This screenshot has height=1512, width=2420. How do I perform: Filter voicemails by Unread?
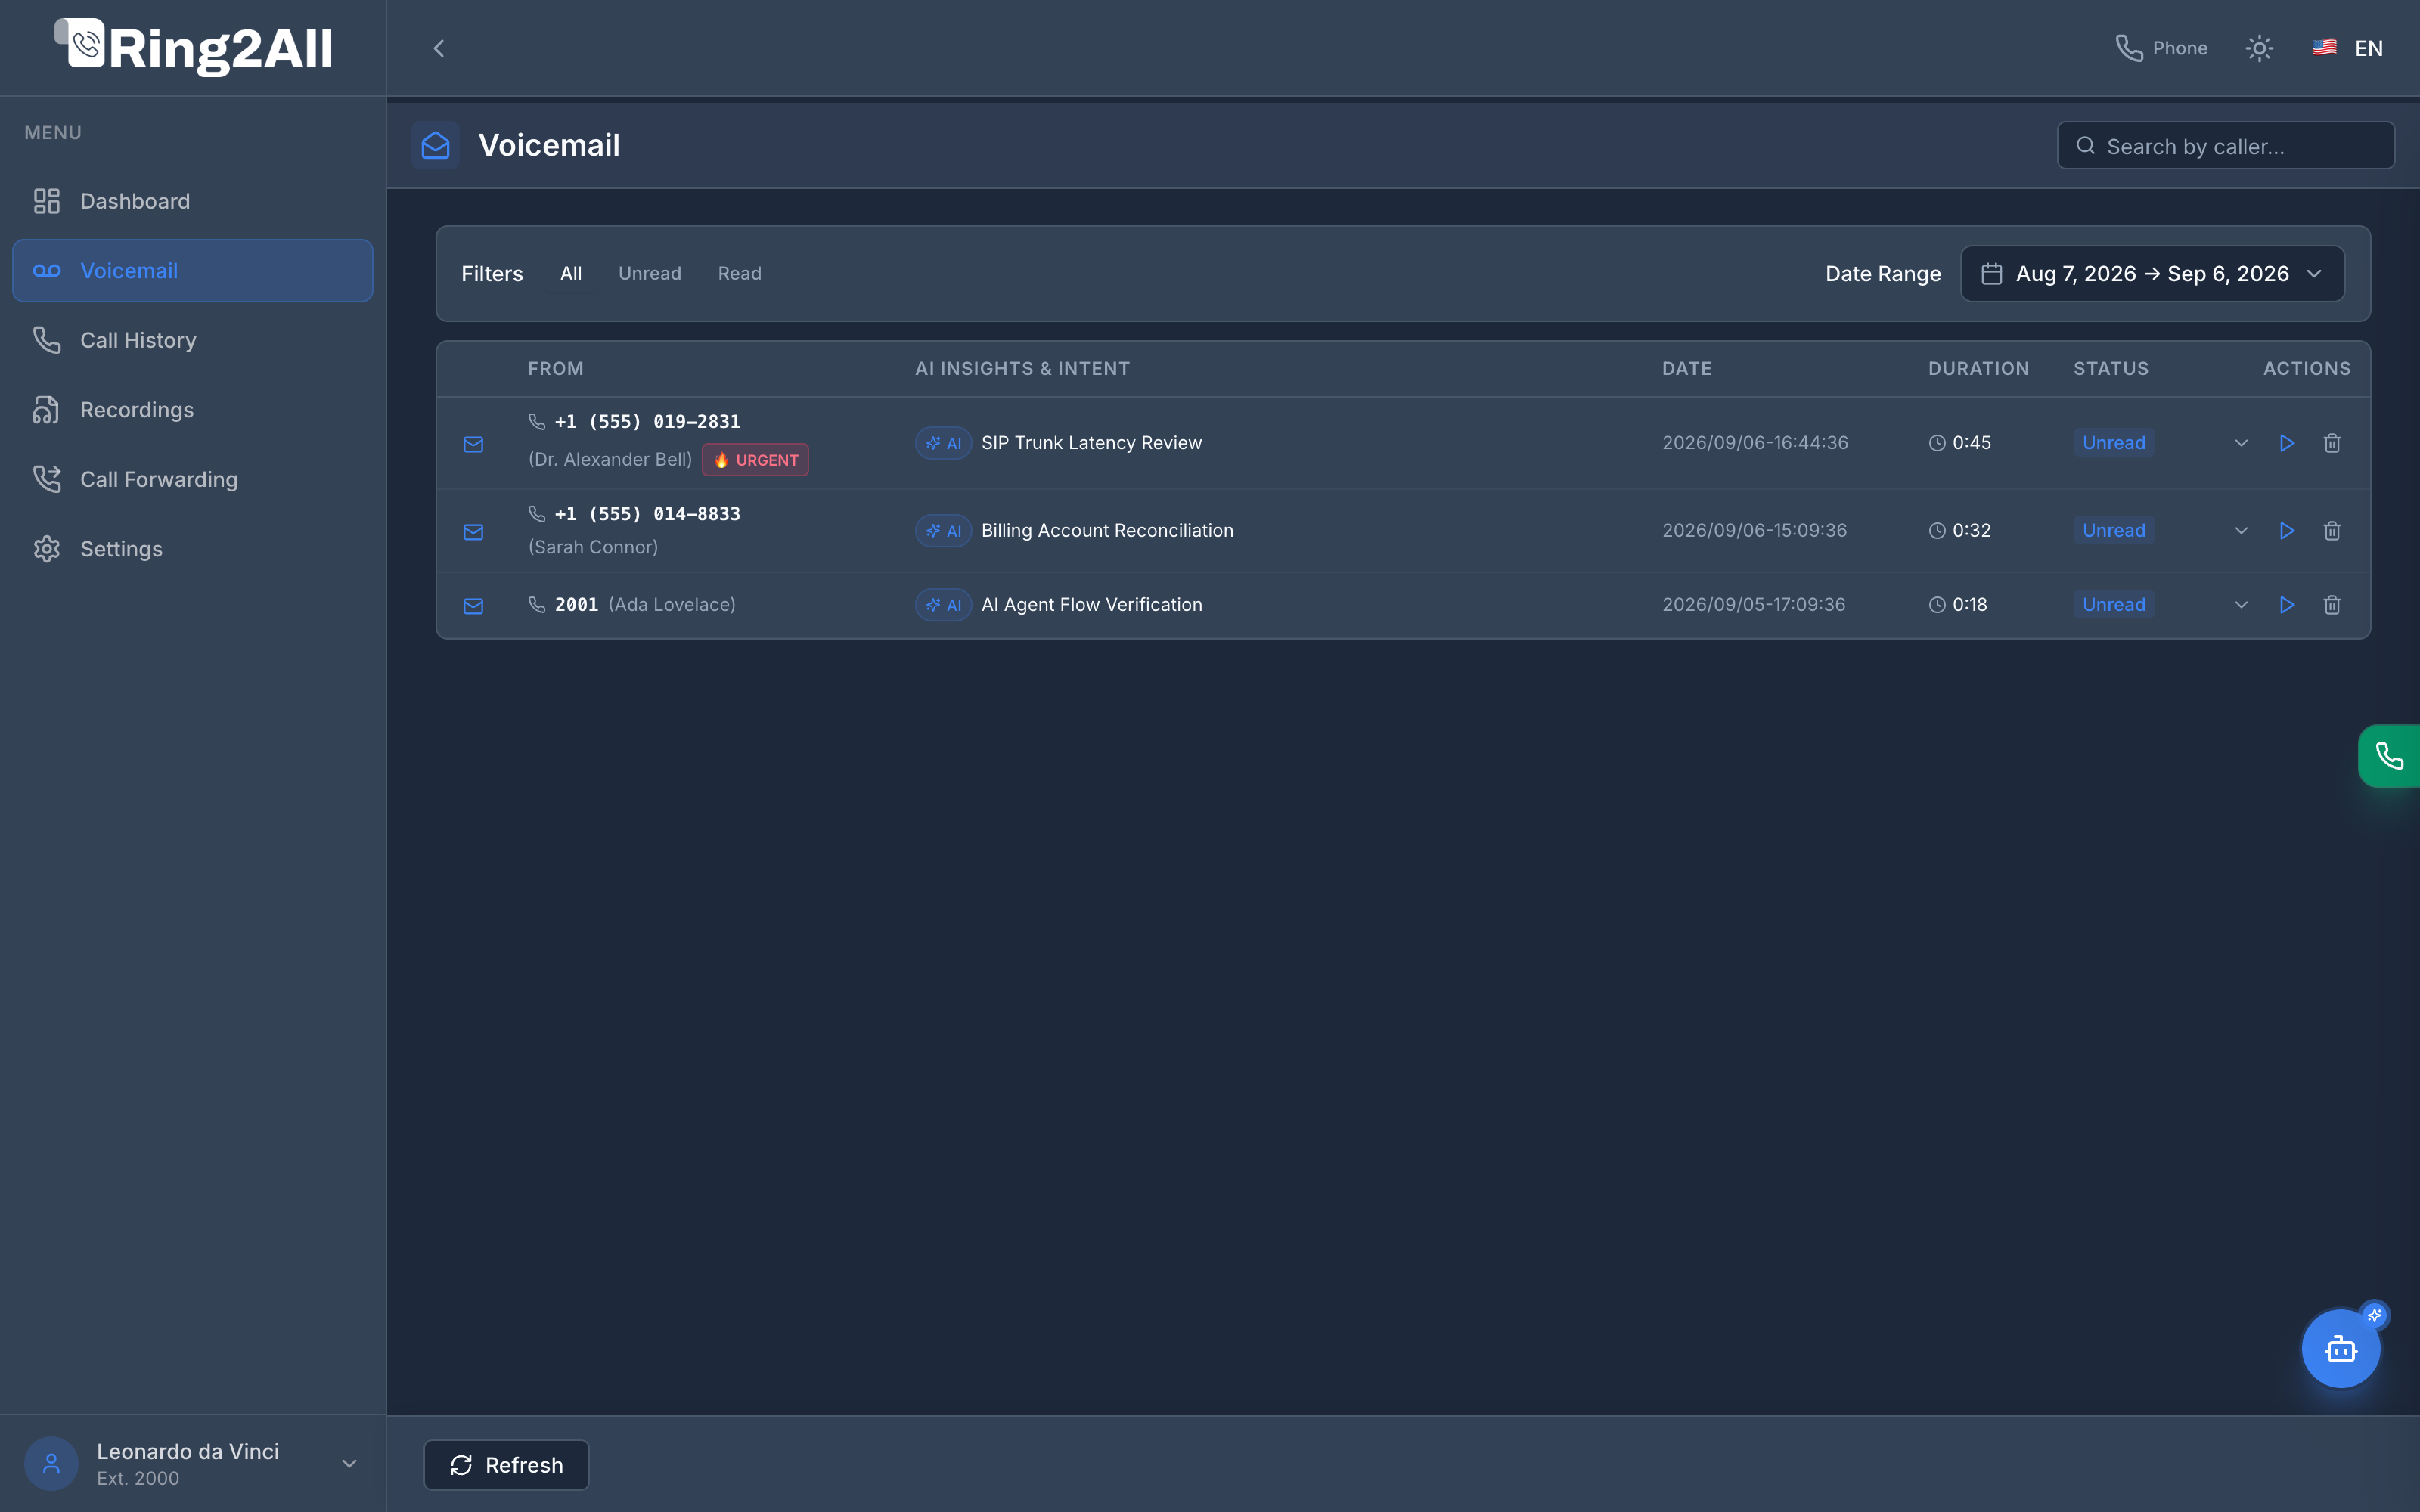(x=650, y=274)
